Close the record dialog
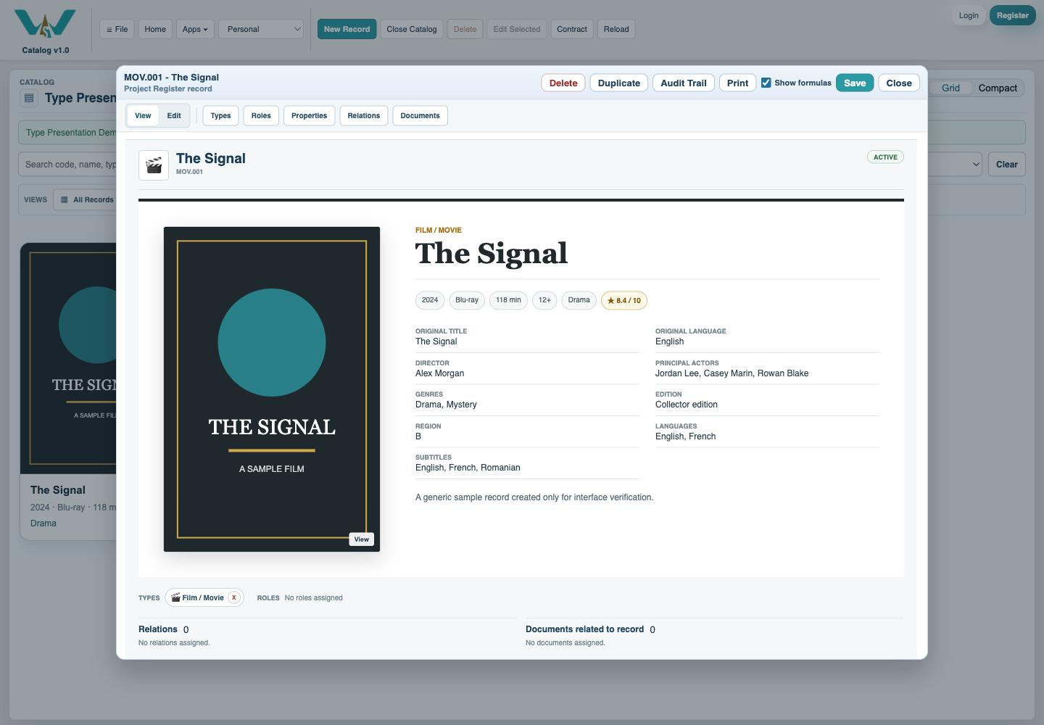The width and height of the screenshot is (1044, 725). tap(899, 83)
